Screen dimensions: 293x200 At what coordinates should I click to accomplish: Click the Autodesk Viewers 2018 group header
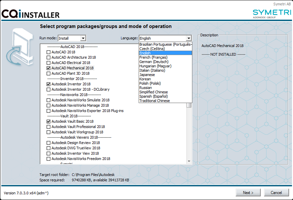(x=79, y=137)
